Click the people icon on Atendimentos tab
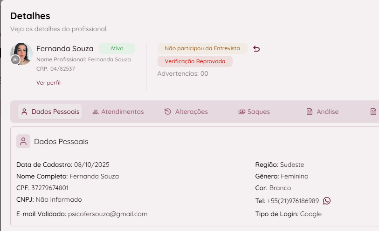This screenshot has width=379, height=231. pos(96,112)
